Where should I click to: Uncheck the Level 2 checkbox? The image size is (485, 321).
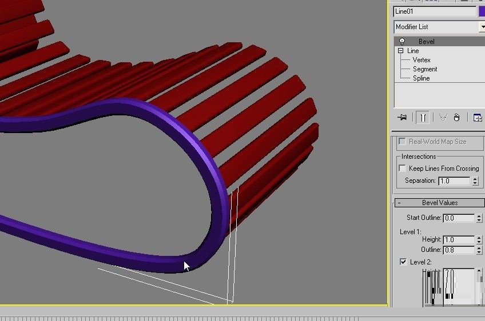403,262
